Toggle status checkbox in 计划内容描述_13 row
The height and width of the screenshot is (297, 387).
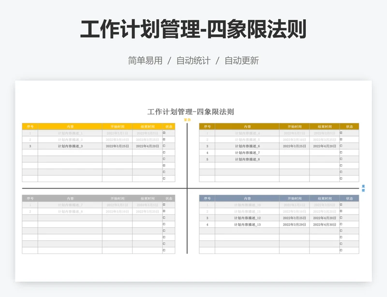(341, 224)
